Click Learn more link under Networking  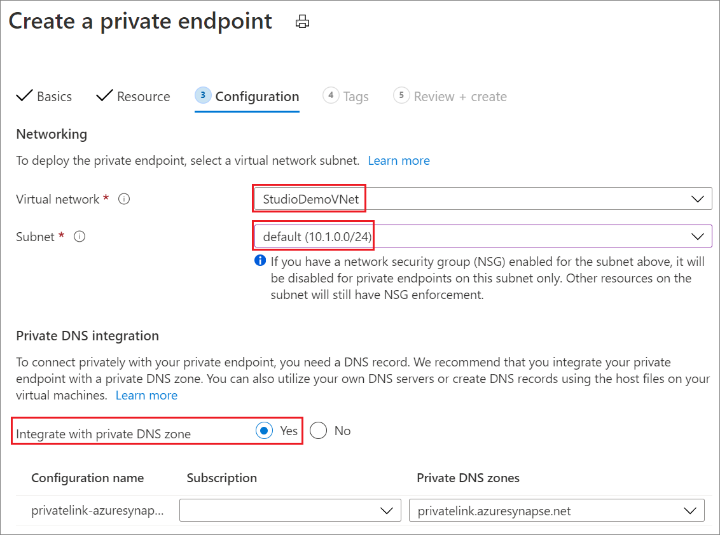coord(399,160)
